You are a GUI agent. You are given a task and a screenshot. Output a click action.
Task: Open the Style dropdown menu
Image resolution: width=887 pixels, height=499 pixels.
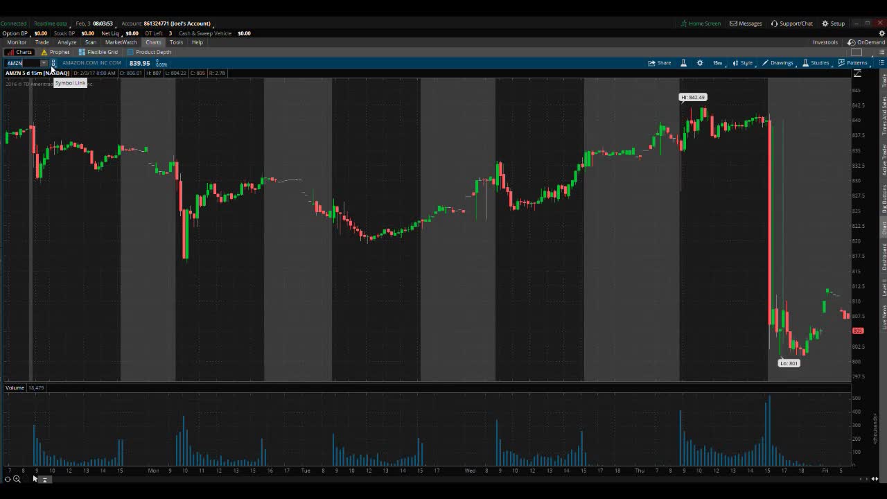pos(743,63)
